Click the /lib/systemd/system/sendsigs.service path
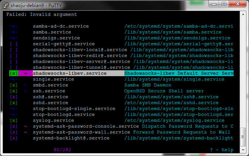 177,38
